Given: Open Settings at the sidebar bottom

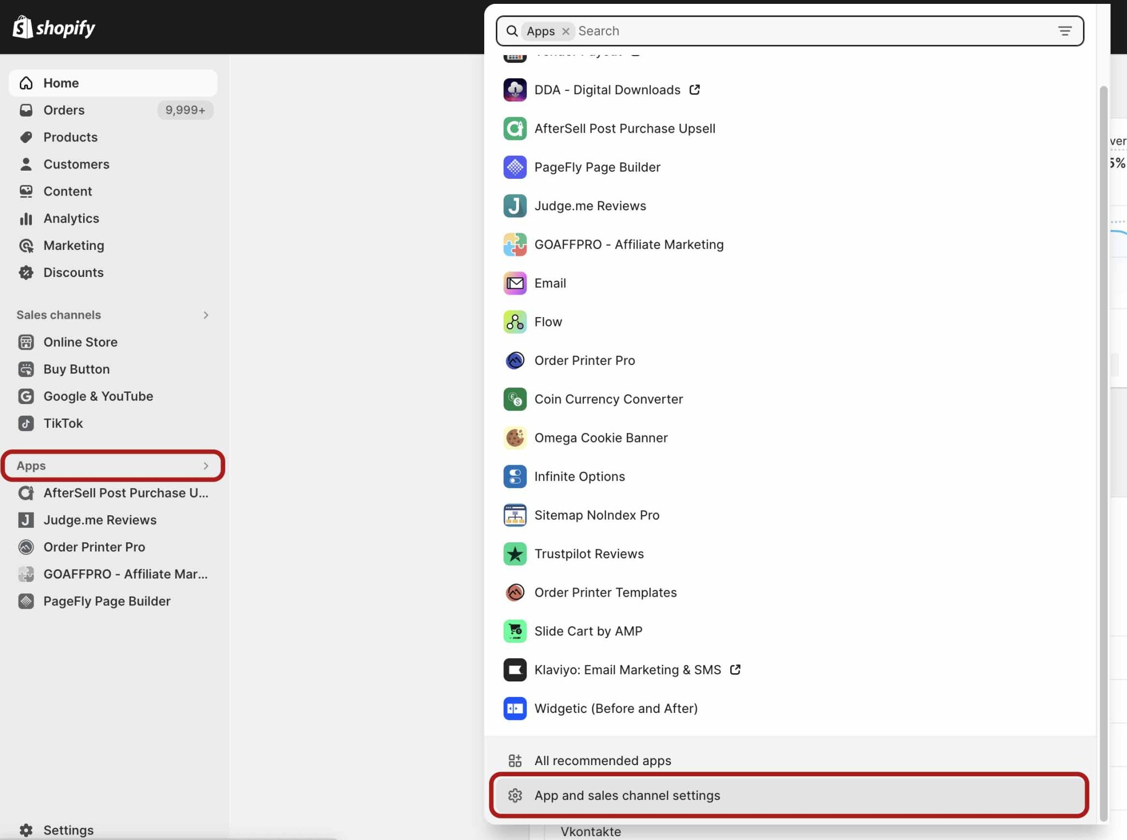Looking at the screenshot, I should point(68,830).
